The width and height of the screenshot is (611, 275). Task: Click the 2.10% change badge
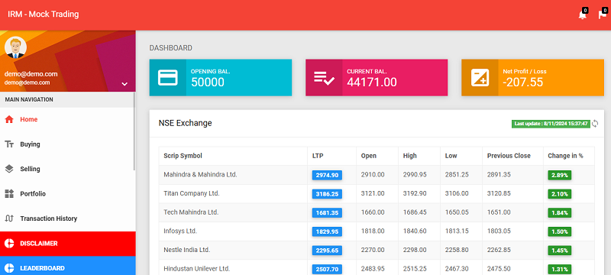tap(560, 194)
